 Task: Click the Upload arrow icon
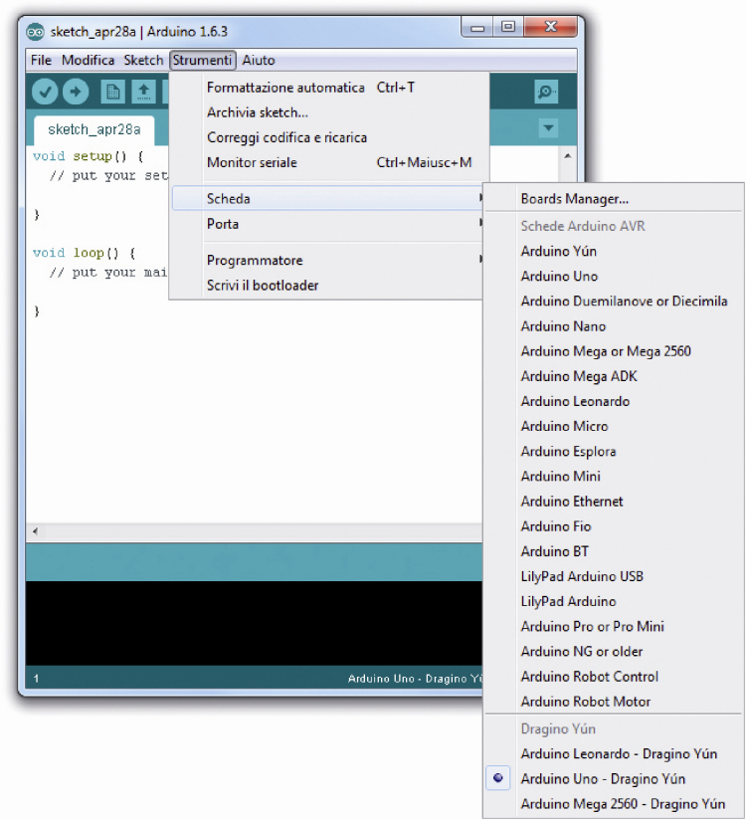coord(76,92)
